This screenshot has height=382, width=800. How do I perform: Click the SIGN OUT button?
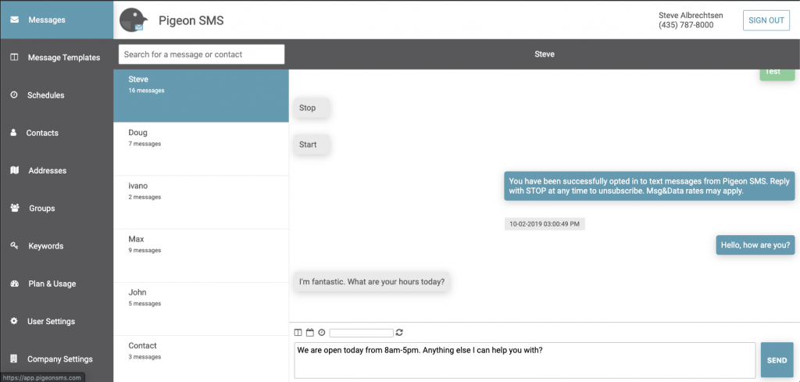[766, 20]
